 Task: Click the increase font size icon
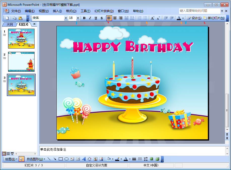(x=152, y=18)
